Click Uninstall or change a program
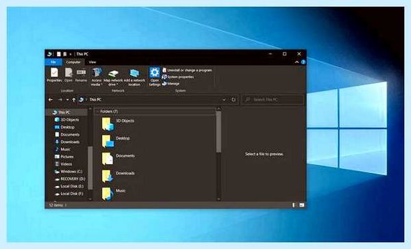Viewport: 411px width, 249px height. [x=187, y=70]
